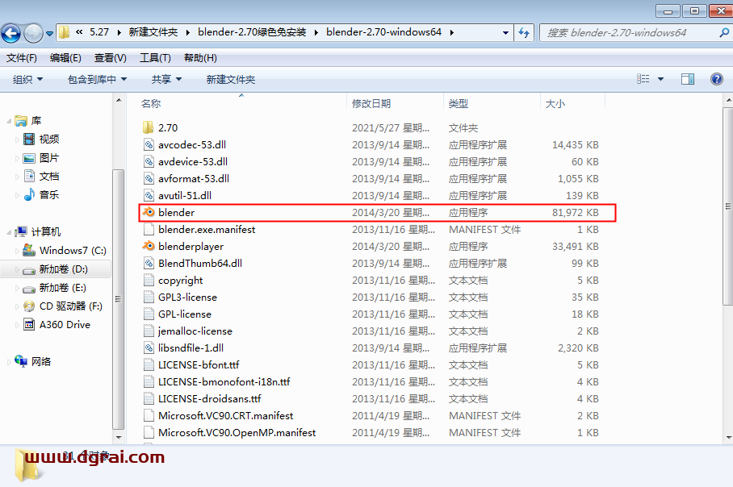This screenshot has height=487, width=733.
Task: Click the refresh button beside address bar
Action: [524, 33]
